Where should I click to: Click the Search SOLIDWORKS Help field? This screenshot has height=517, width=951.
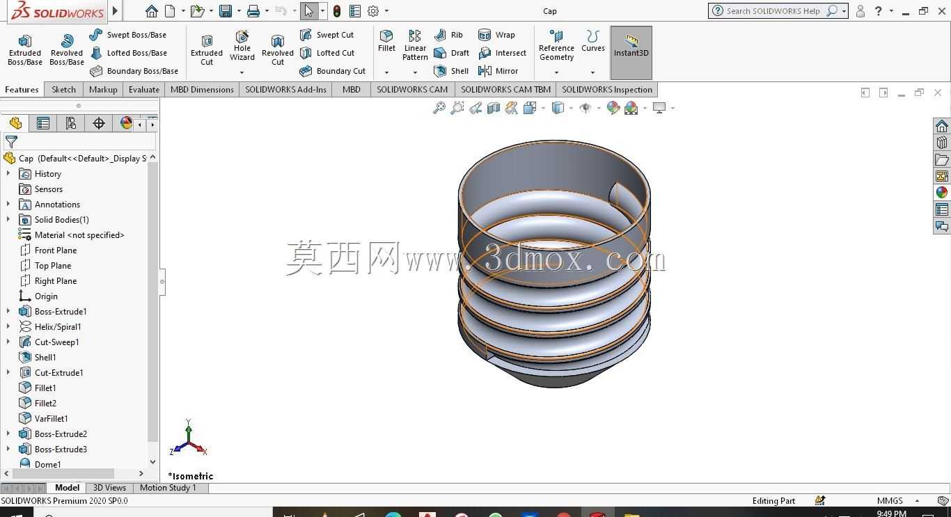click(x=774, y=11)
